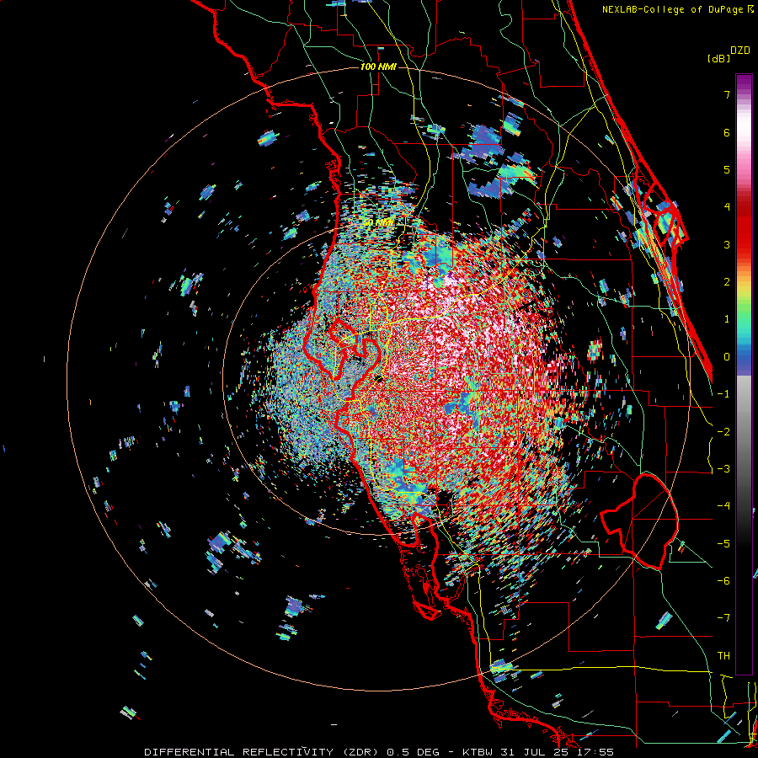Screen dimensions: 758x758
Task: Click the vertical ZDR color scale bar
Action: click(744, 374)
